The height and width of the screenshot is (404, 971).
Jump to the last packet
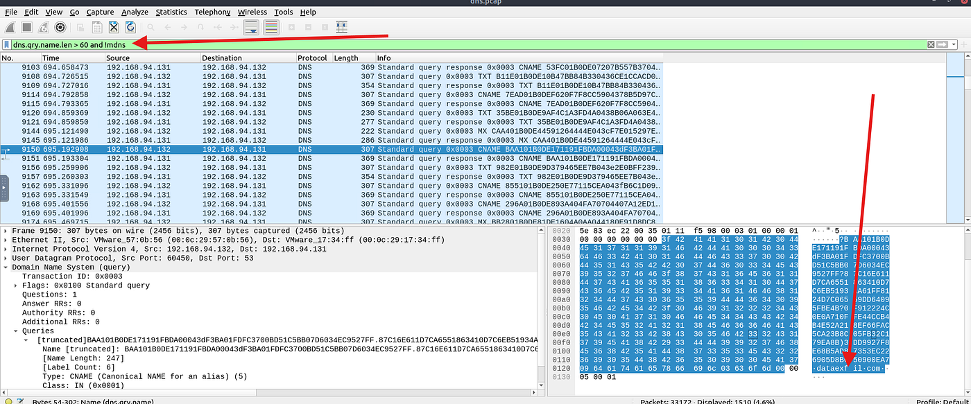point(234,27)
